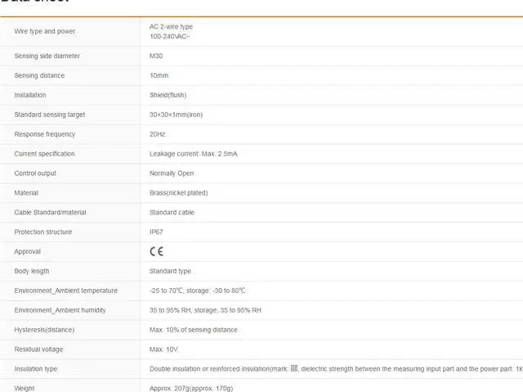Click the 20Hz response frequency value
The width and height of the screenshot is (523, 392).
tap(157, 134)
